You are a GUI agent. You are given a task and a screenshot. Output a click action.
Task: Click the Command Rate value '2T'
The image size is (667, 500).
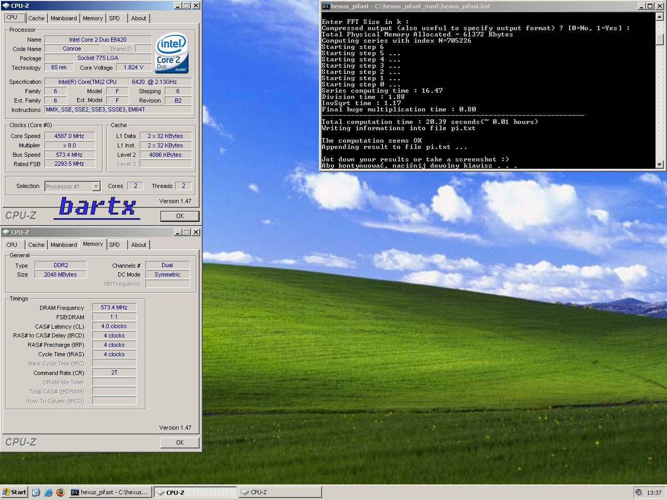pos(114,373)
